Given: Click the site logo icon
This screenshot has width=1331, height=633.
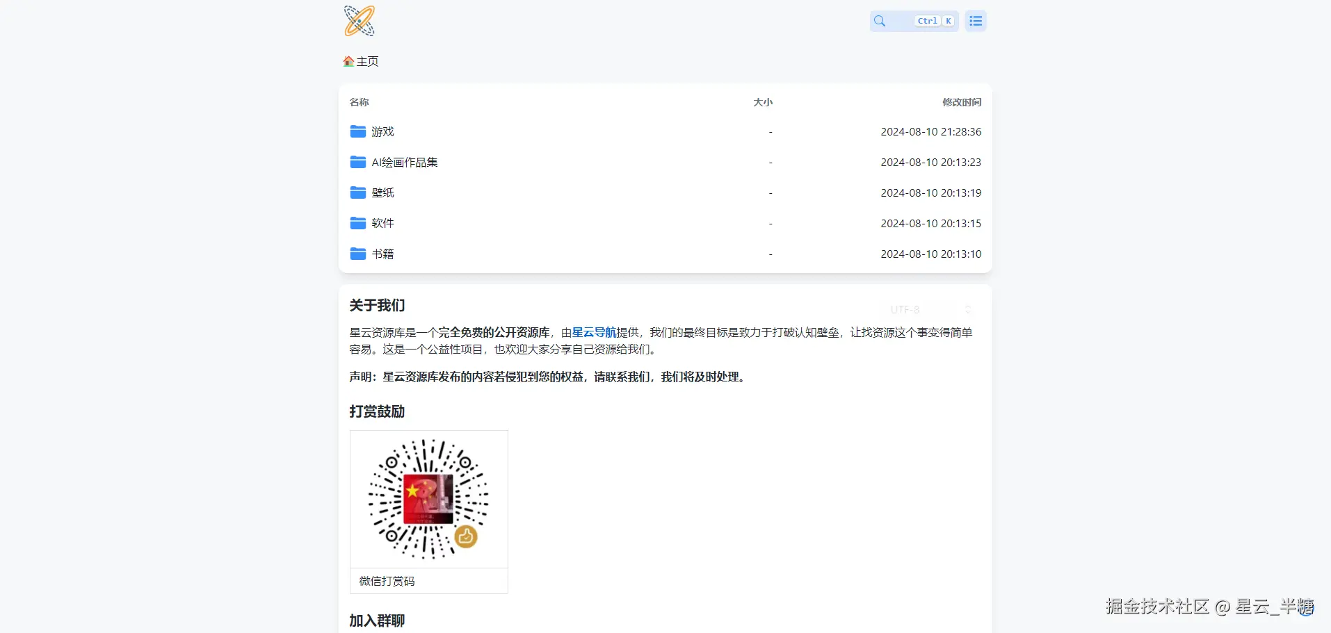Looking at the screenshot, I should click(359, 21).
